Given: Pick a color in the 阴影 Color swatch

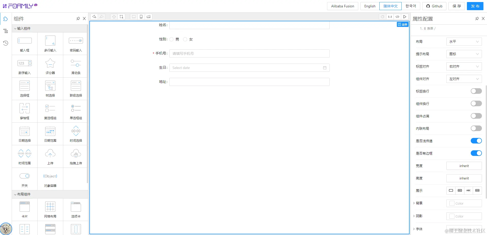Looking at the screenshot, I should click(x=452, y=216).
